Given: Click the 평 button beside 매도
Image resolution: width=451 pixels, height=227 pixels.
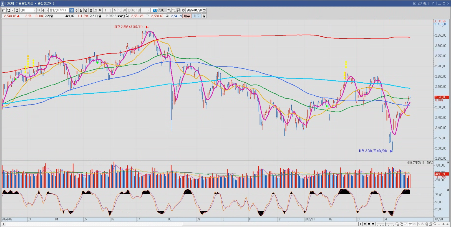Looking at the screenshot, I should (204, 16).
